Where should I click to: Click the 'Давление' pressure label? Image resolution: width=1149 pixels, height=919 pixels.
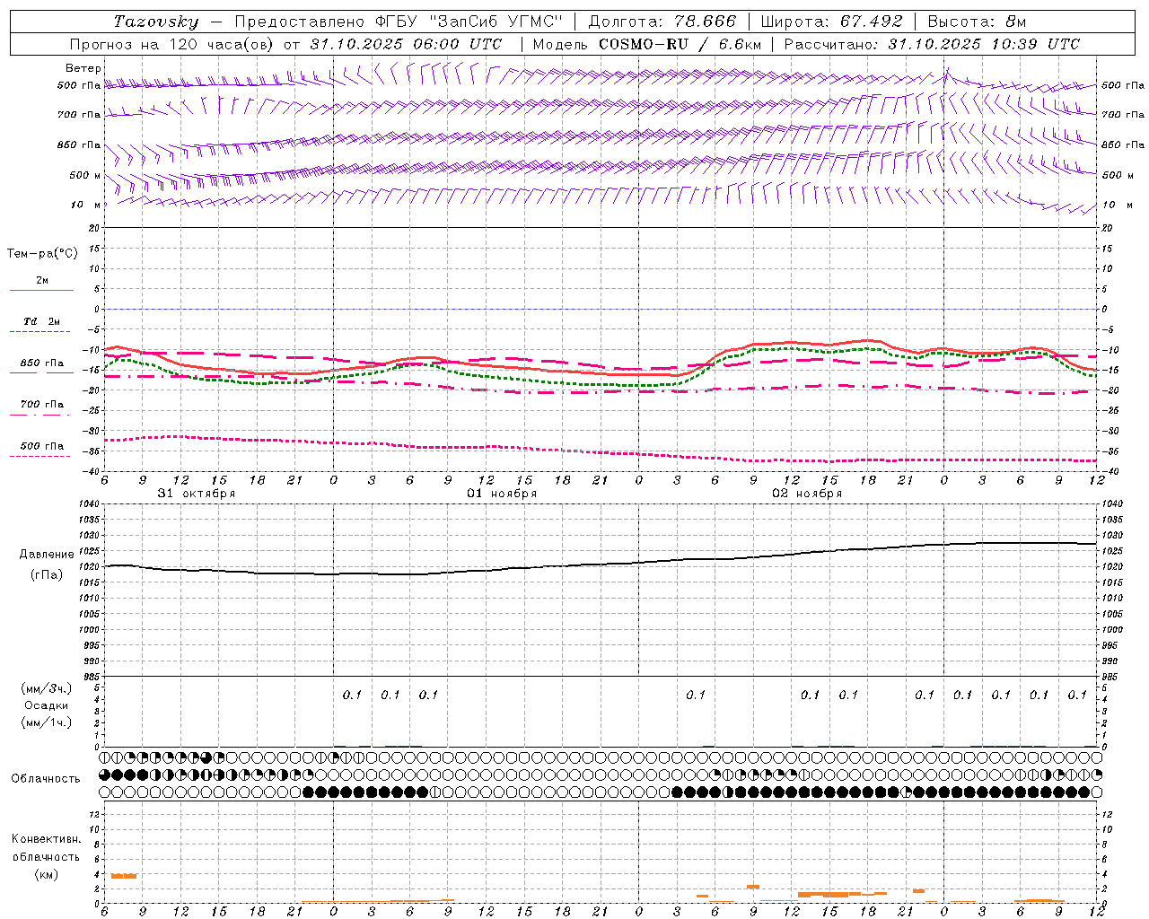pos(45,555)
